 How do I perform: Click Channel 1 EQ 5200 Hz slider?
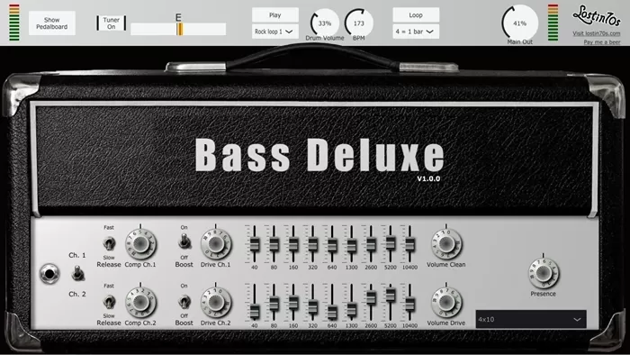390,244
